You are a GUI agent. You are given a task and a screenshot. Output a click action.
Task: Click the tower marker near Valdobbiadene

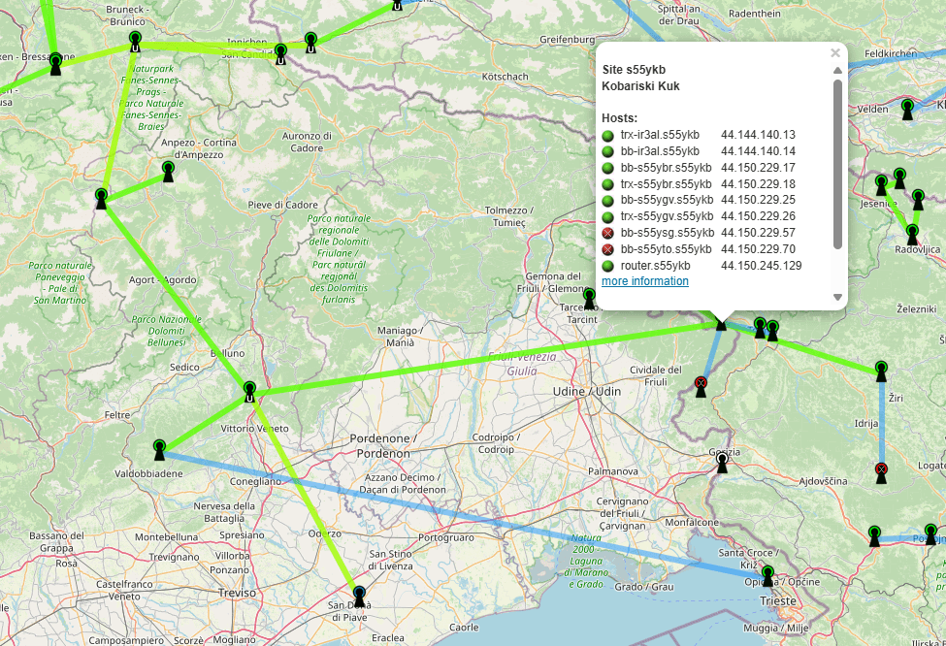point(160,449)
